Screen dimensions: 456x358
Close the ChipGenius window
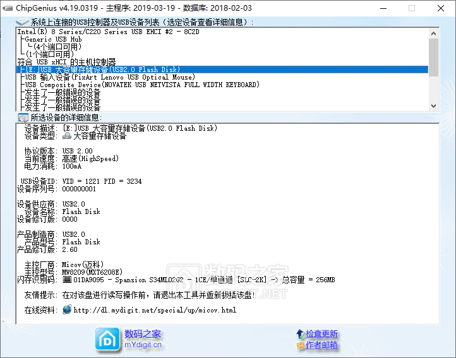coord(441,8)
